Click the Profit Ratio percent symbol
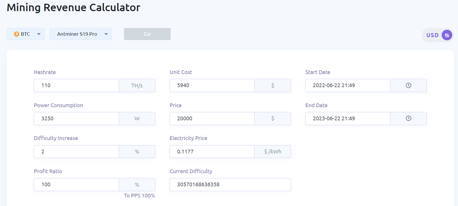Image resolution: width=458 pixels, height=206 pixels. click(137, 185)
